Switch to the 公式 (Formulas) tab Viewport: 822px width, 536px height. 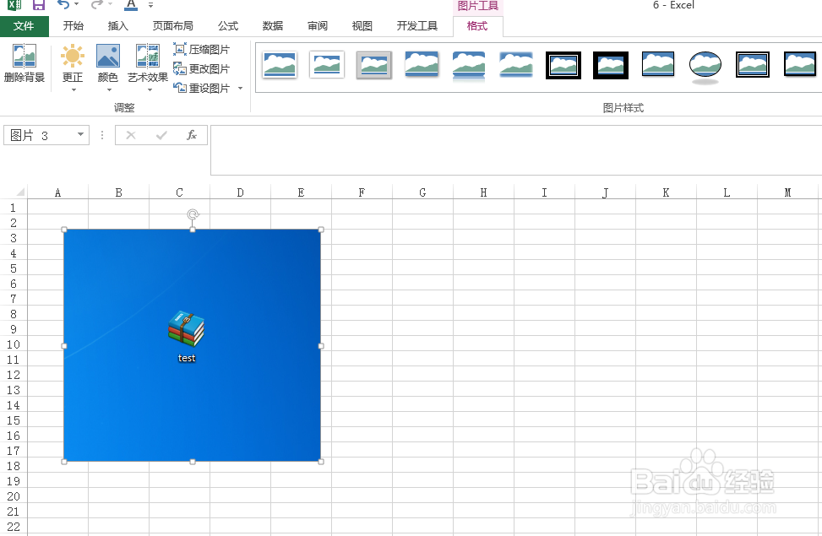pyautogui.click(x=228, y=26)
